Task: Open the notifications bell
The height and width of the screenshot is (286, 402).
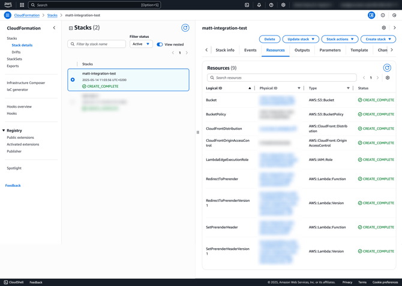Action: tap(259, 5)
